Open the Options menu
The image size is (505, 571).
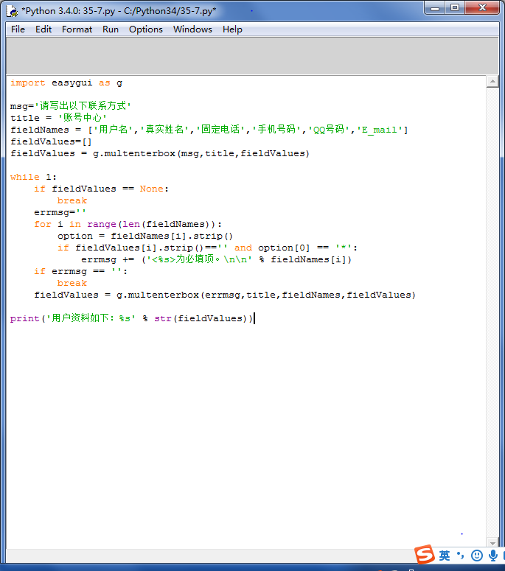click(x=146, y=29)
